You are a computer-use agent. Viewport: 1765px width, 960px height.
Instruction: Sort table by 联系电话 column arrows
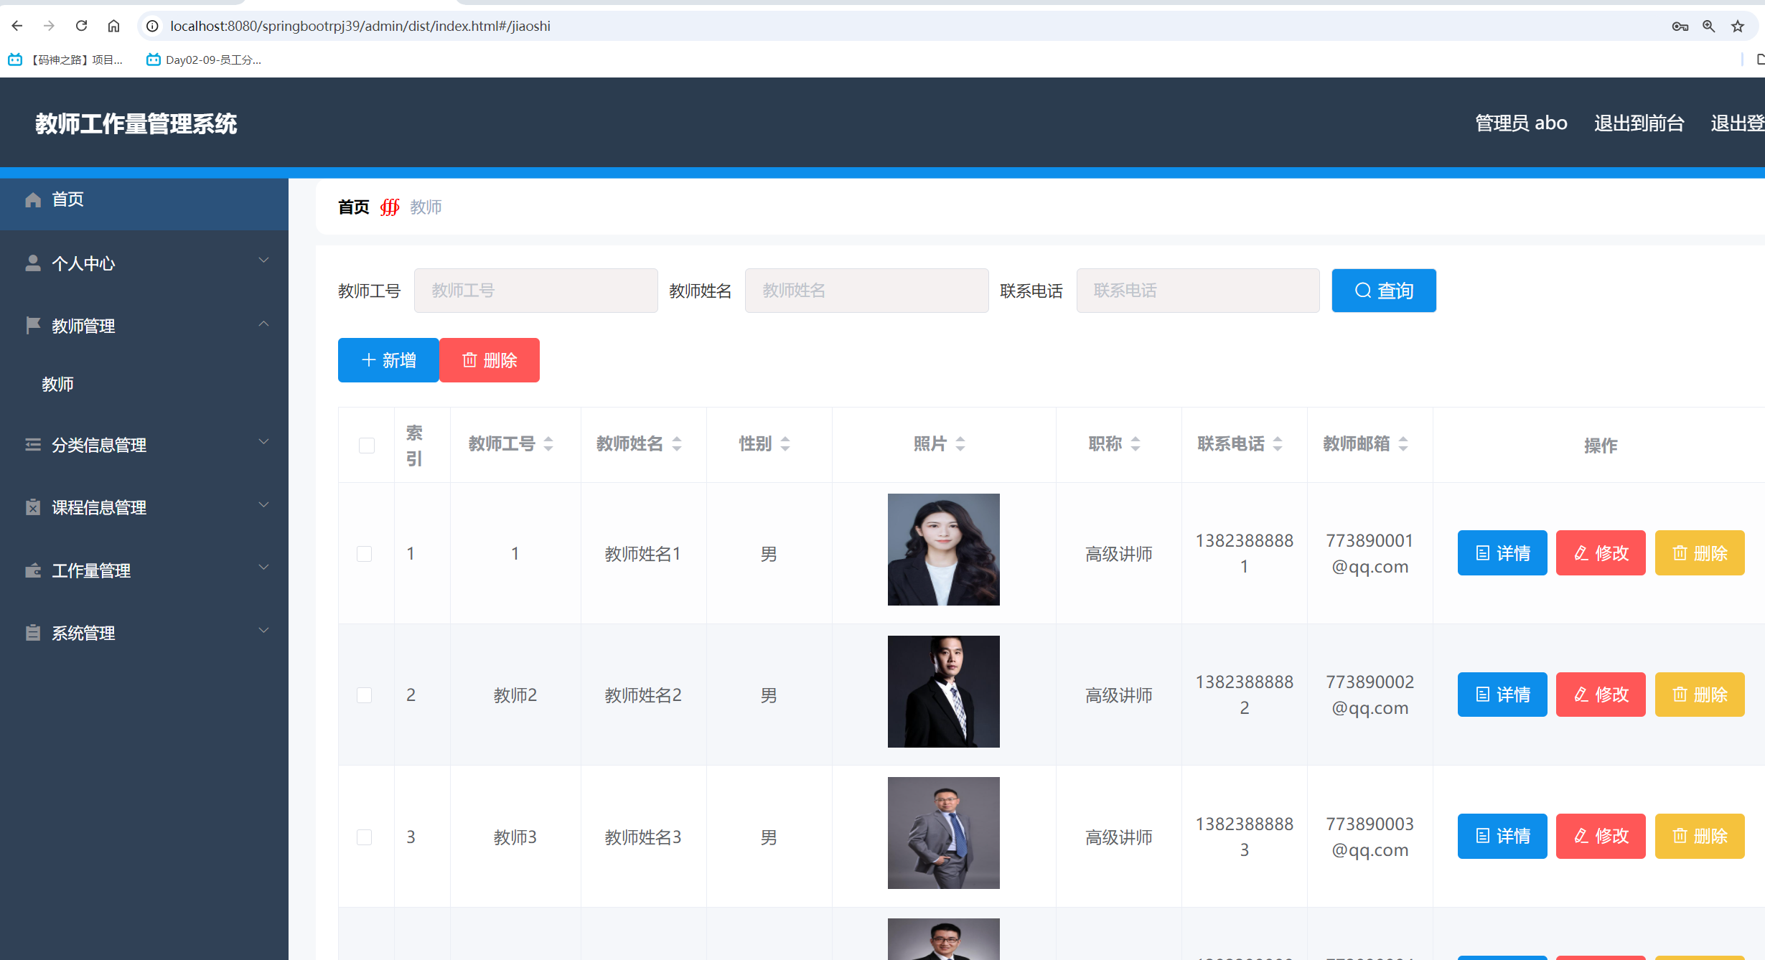[x=1278, y=444]
